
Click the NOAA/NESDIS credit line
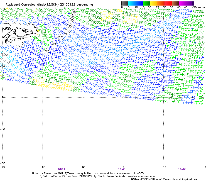click(x=164, y=179)
